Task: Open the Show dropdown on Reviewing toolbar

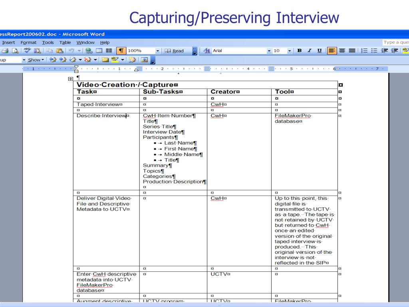Action: click(36, 60)
